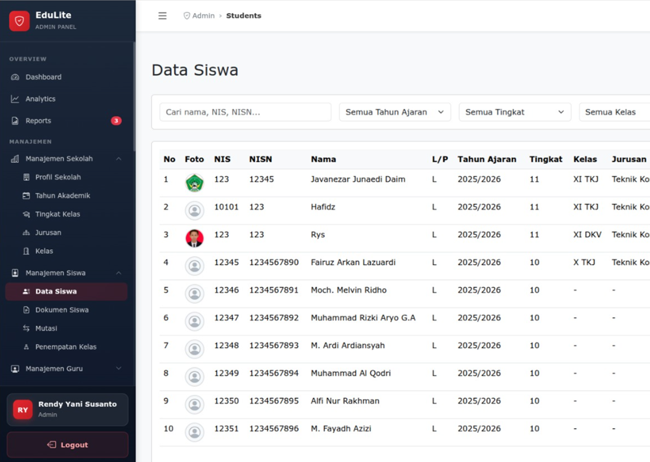The width and height of the screenshot is (650, 462).
Task: Click the Logout button
Action: 68,445
